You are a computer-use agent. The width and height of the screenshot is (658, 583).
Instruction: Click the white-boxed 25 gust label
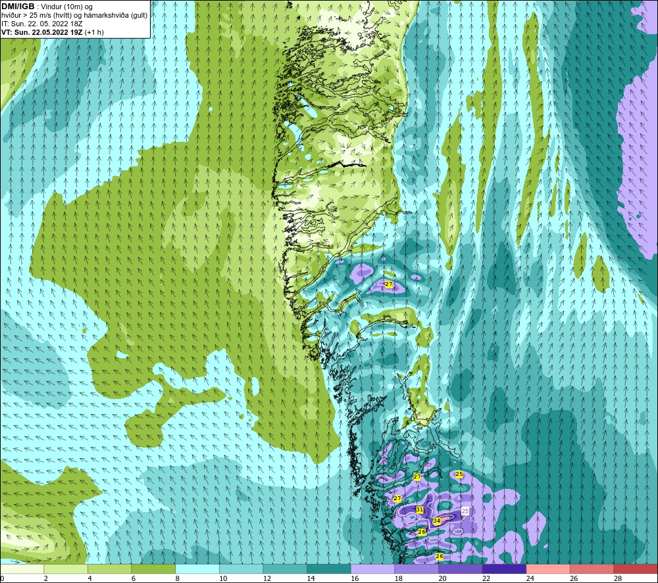[465, 511]
